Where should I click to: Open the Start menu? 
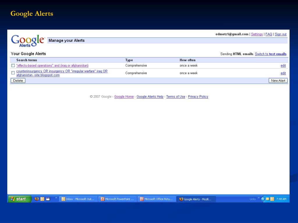click(x=19, y=199)
